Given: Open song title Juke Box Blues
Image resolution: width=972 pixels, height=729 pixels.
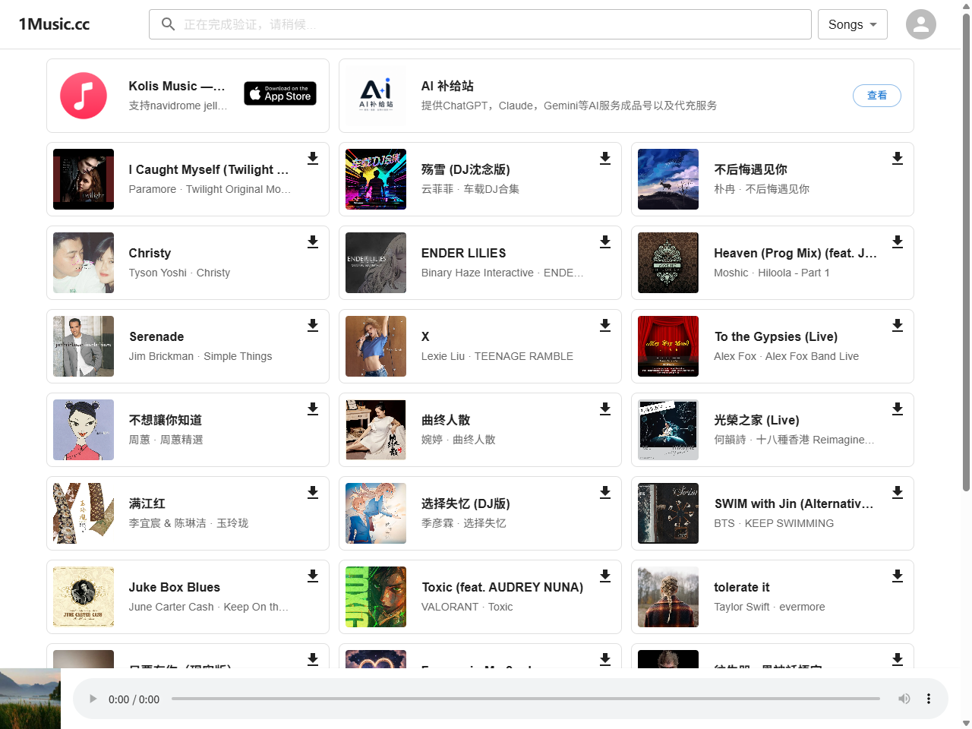Looking at the screenshot, I should (175, 587).
